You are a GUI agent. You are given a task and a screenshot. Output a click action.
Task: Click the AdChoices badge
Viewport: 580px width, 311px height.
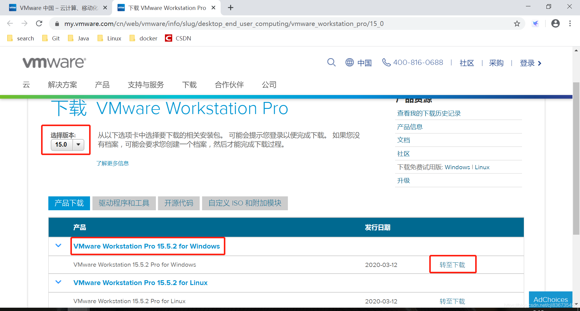[x=550, y=300]
